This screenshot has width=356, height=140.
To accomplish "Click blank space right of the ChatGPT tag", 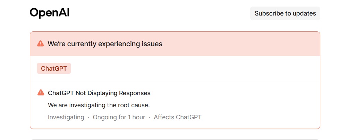I will tap(191, 68).
